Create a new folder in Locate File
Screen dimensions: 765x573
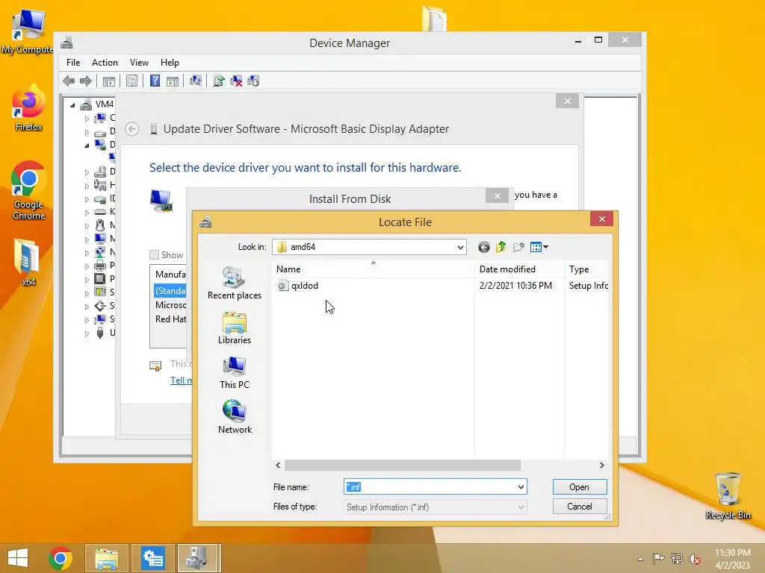[518, 248]
